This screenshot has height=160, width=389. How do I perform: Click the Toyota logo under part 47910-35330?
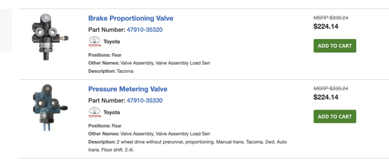pos(95,112)
